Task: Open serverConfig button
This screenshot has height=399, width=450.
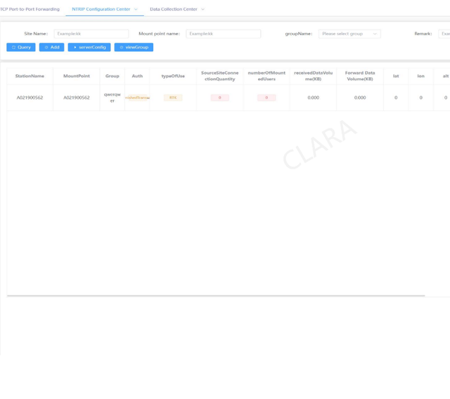Action: pos(89,47)
